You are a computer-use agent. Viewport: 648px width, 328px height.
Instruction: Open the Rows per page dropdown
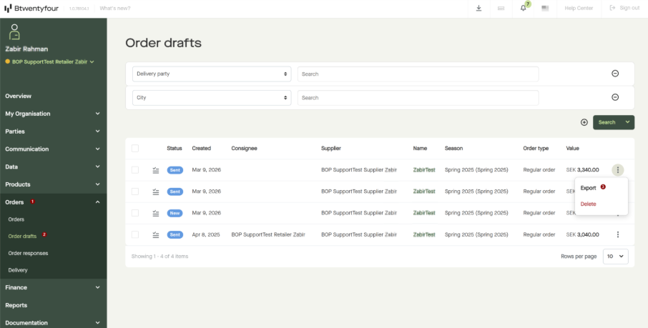click(616, 257)
